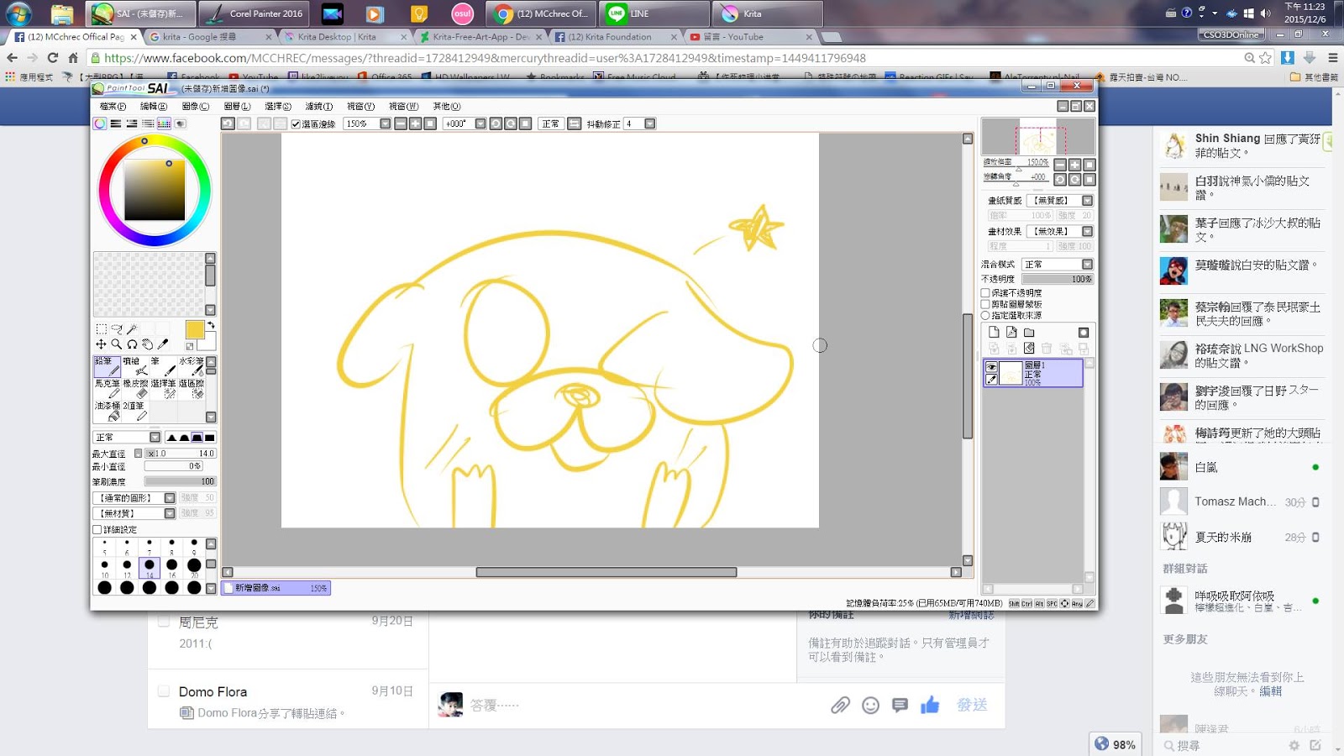
Task: Open the 編輯(E) edit menu
Action: click(x=154, y=107)
